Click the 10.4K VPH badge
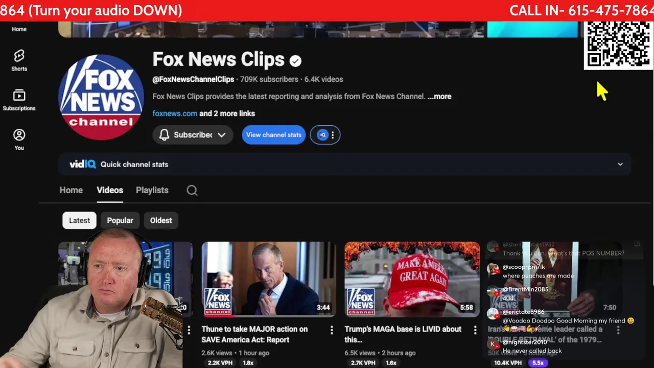 pyautogui.click(x=508, y=363)
